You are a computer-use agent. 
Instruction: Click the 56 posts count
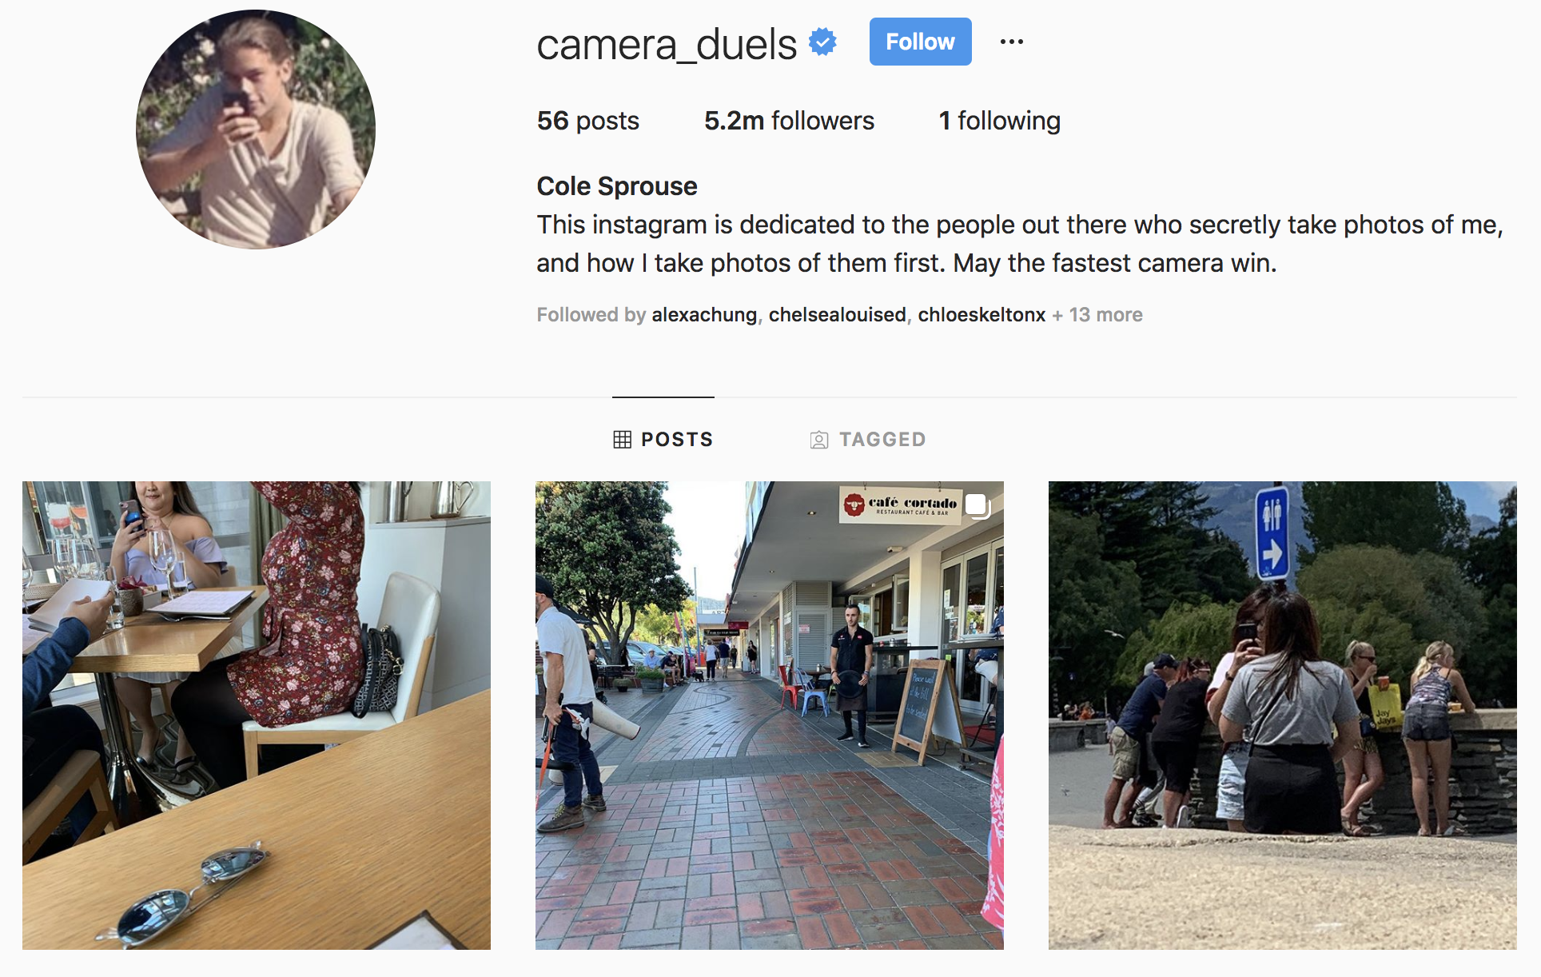(x=587, y=121)
